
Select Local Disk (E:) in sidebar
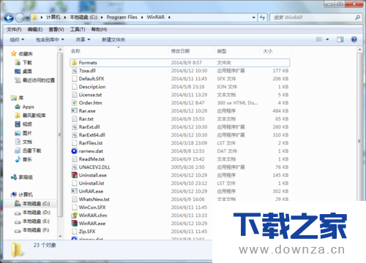(x=32, y=221)
